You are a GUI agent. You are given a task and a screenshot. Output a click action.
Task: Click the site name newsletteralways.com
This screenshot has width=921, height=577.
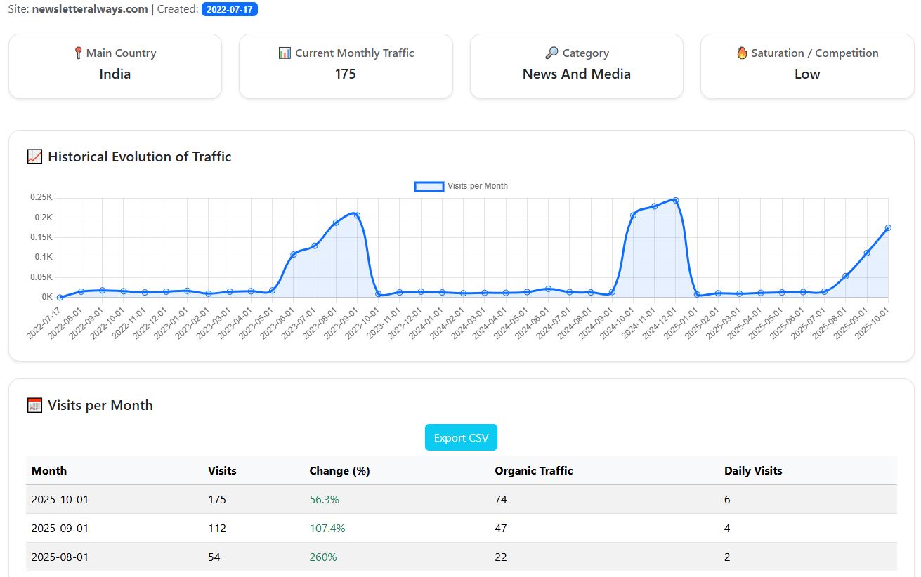(x=89, y=9)
